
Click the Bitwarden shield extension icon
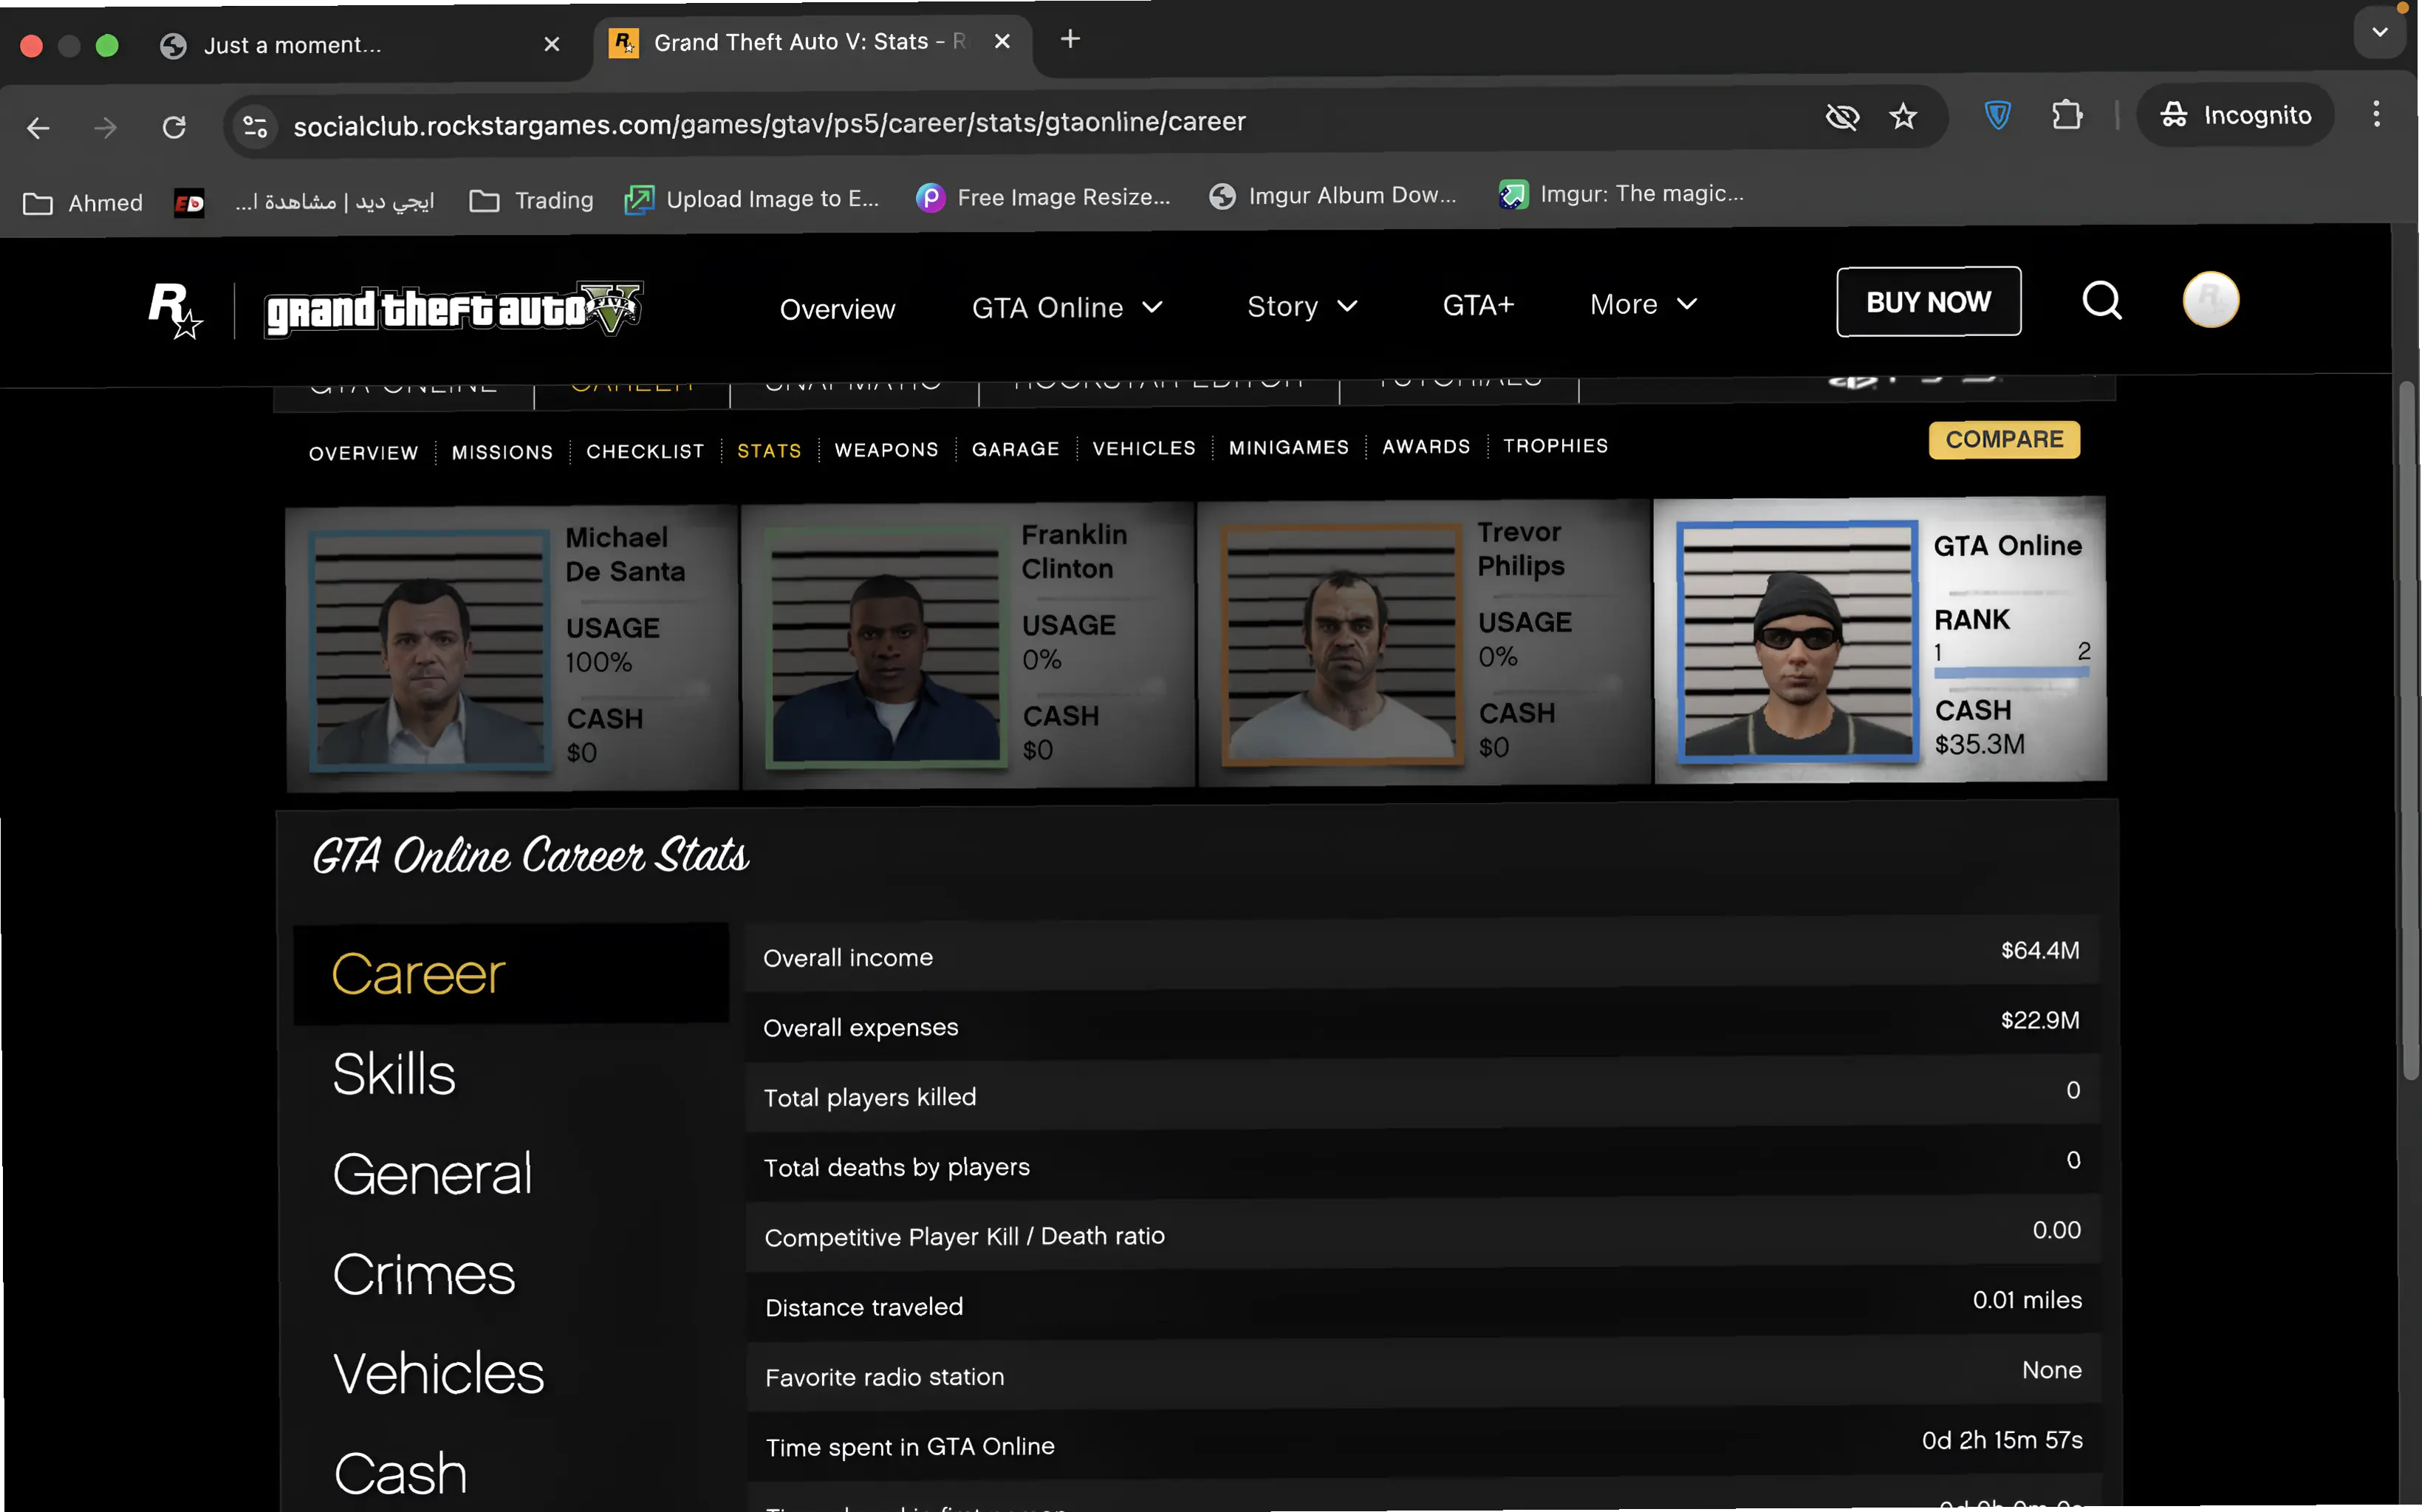(1997, 116)
